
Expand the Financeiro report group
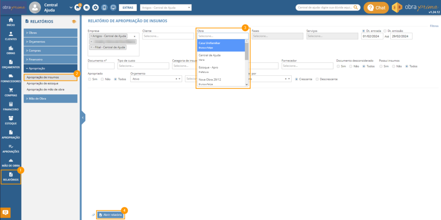pos(50,60)
